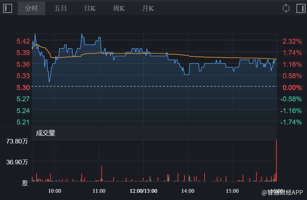
Task: Open the 月K monthly chart tab
Action: pos(148,8)
